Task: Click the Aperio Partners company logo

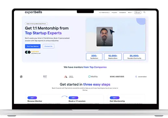Action: [69, 77]
